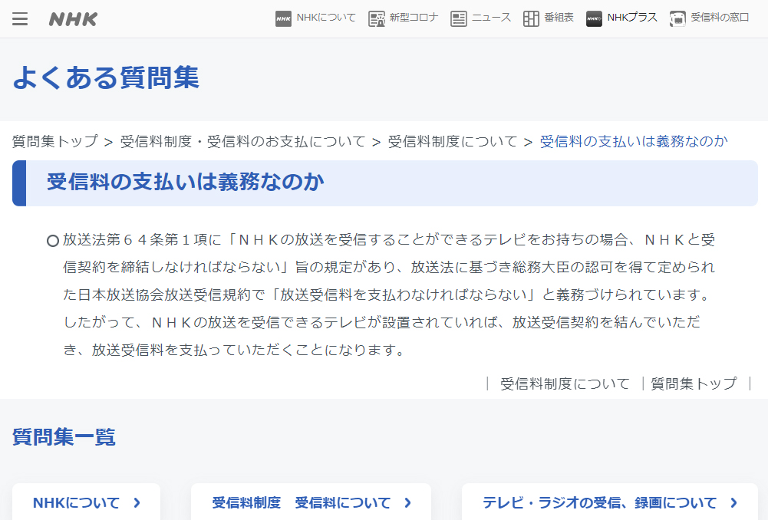The width and height of the screenshot is (768, 520).
Task: Click the 新型コロナ icon
Action: click(377, 18)
